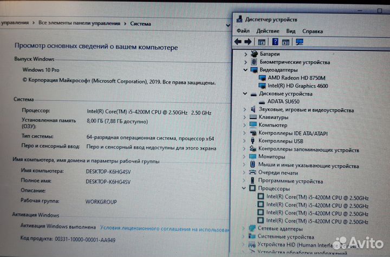Expand the Клавиатуры node
The height and width of the screenshot is (257, 390).
pyautogui.click(x=245, y=117)
